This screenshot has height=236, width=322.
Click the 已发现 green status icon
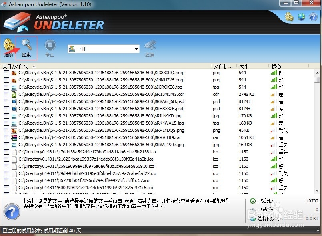[252, 201]
